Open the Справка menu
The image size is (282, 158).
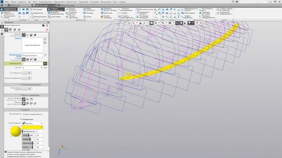[x=122, y=2]
